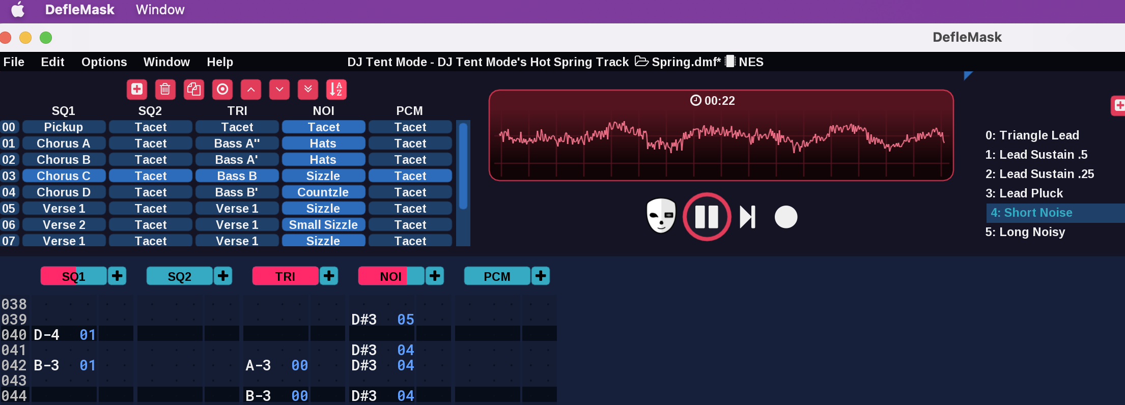The width and height of the screenshot is (1125, 405).
Task: Click the NES chip system icon
Action: point(730,62)
